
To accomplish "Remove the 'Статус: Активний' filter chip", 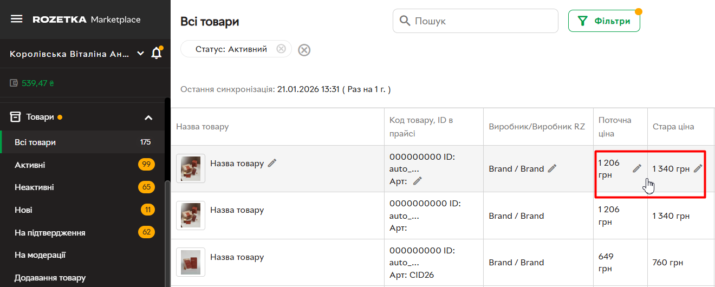I will click(281, 49).
